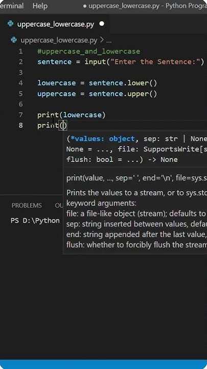Click the Python icon on the uppercase_lowercase.py tab

10,24
